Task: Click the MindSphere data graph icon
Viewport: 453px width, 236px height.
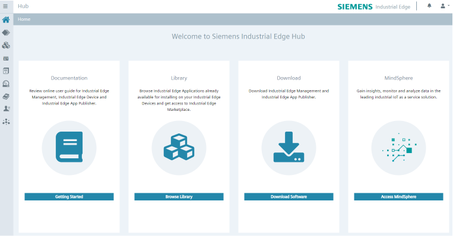Action: coord(399,148)
